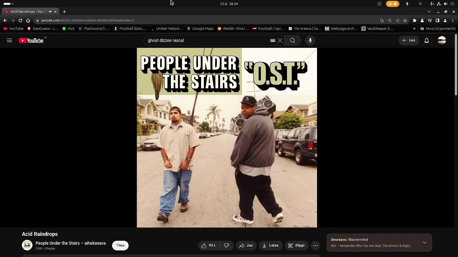Open the browser three-dot menu
Screen dimensions: 458x257
453,20
